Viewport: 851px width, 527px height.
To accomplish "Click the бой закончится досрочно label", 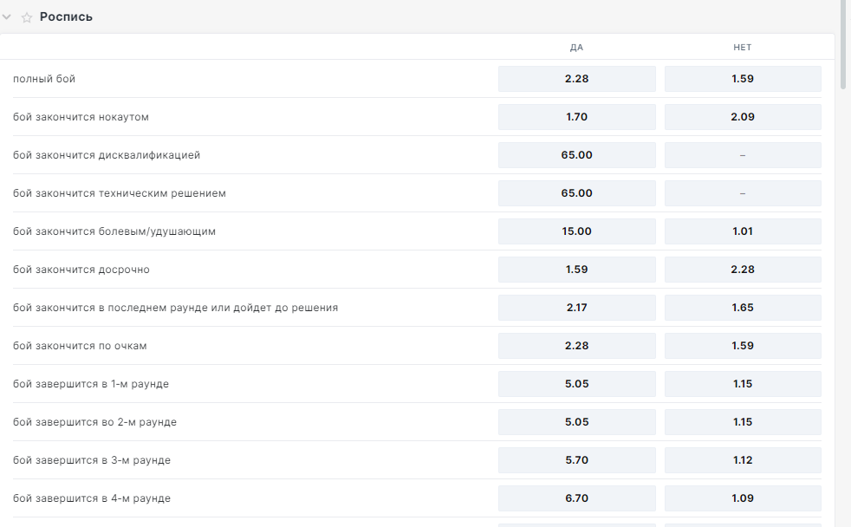I will pyautogui.click(x=81, y=270).
